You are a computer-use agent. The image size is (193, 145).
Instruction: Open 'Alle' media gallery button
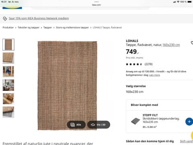[76, 124]
